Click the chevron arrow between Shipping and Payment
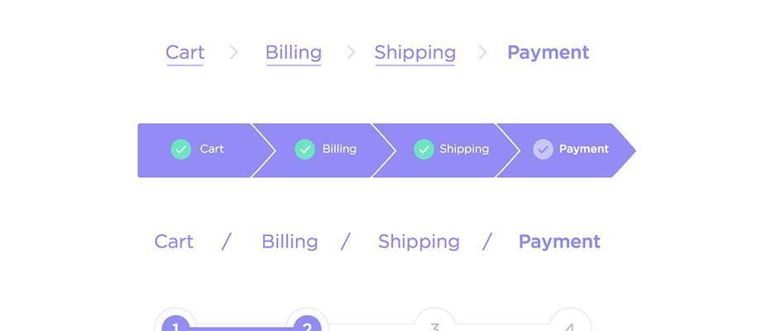The image size is (761, 331). pyautogui.click(x=482, y=52)
